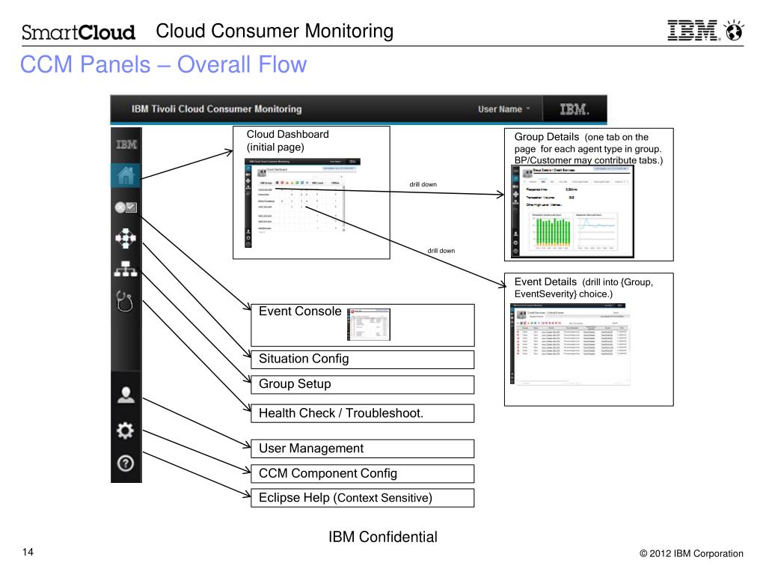Click IBM logo in Tivoli header bar
Image resolution: width=766 pixels, height=575 pixels.
coord(574,109)
